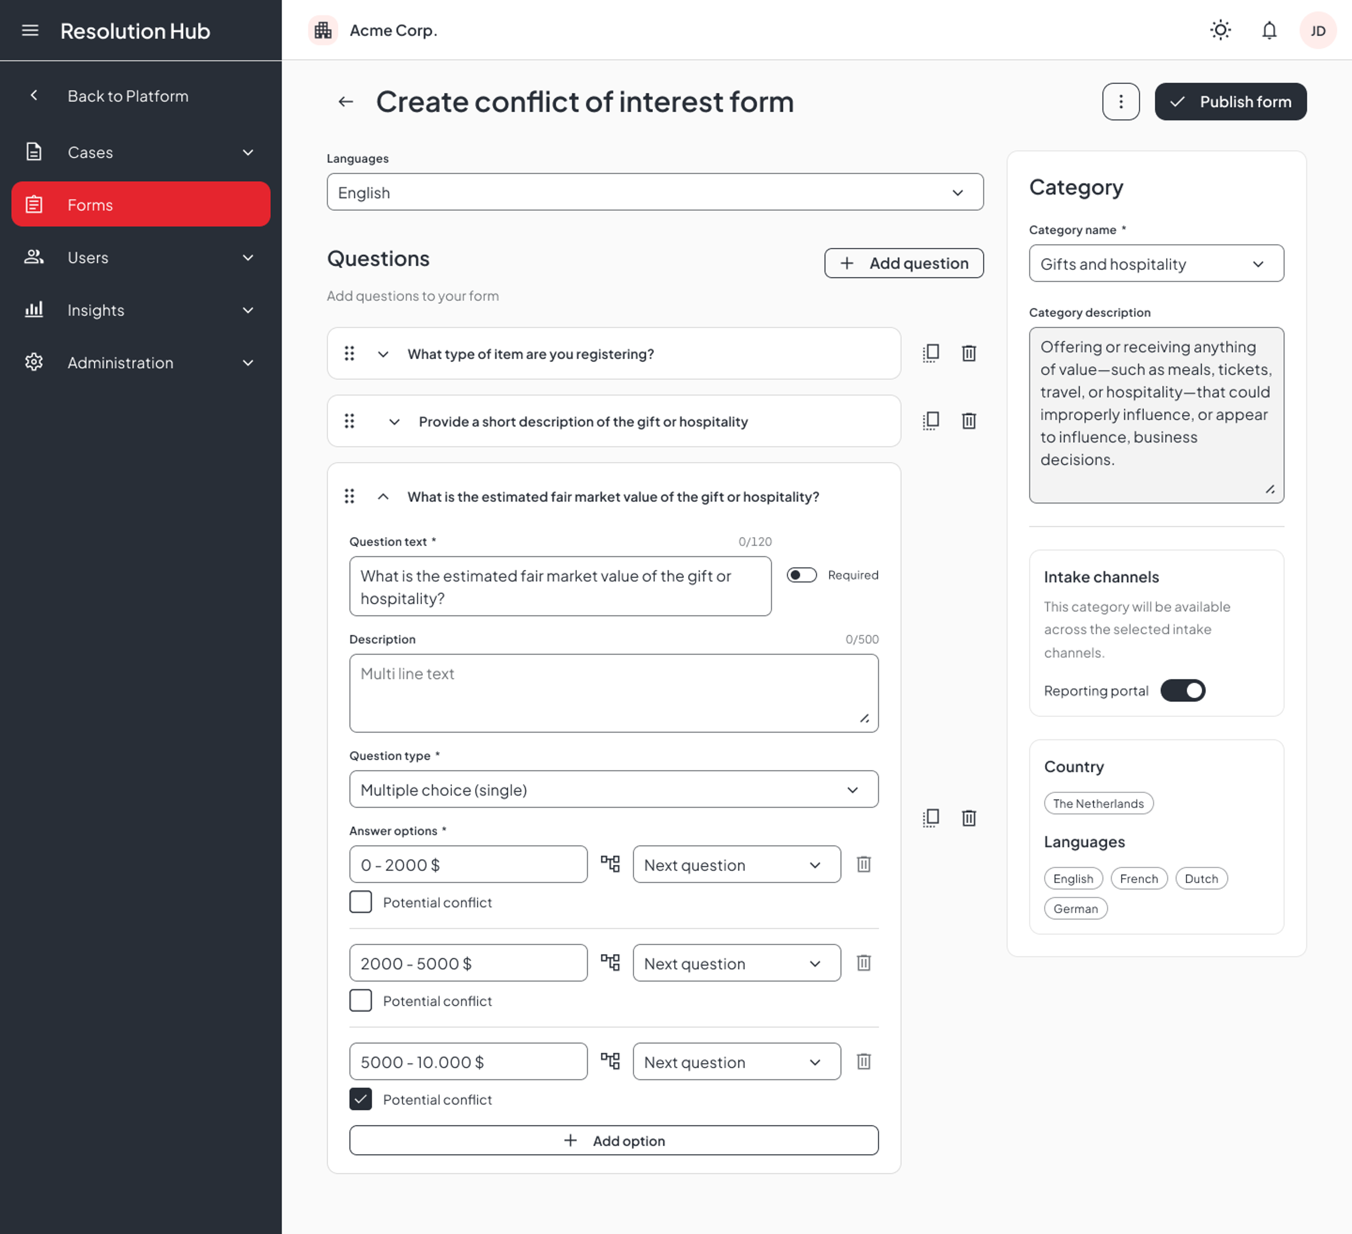Click the Add option button
Screen dimensions: 1352x1234
(614, 1140)
